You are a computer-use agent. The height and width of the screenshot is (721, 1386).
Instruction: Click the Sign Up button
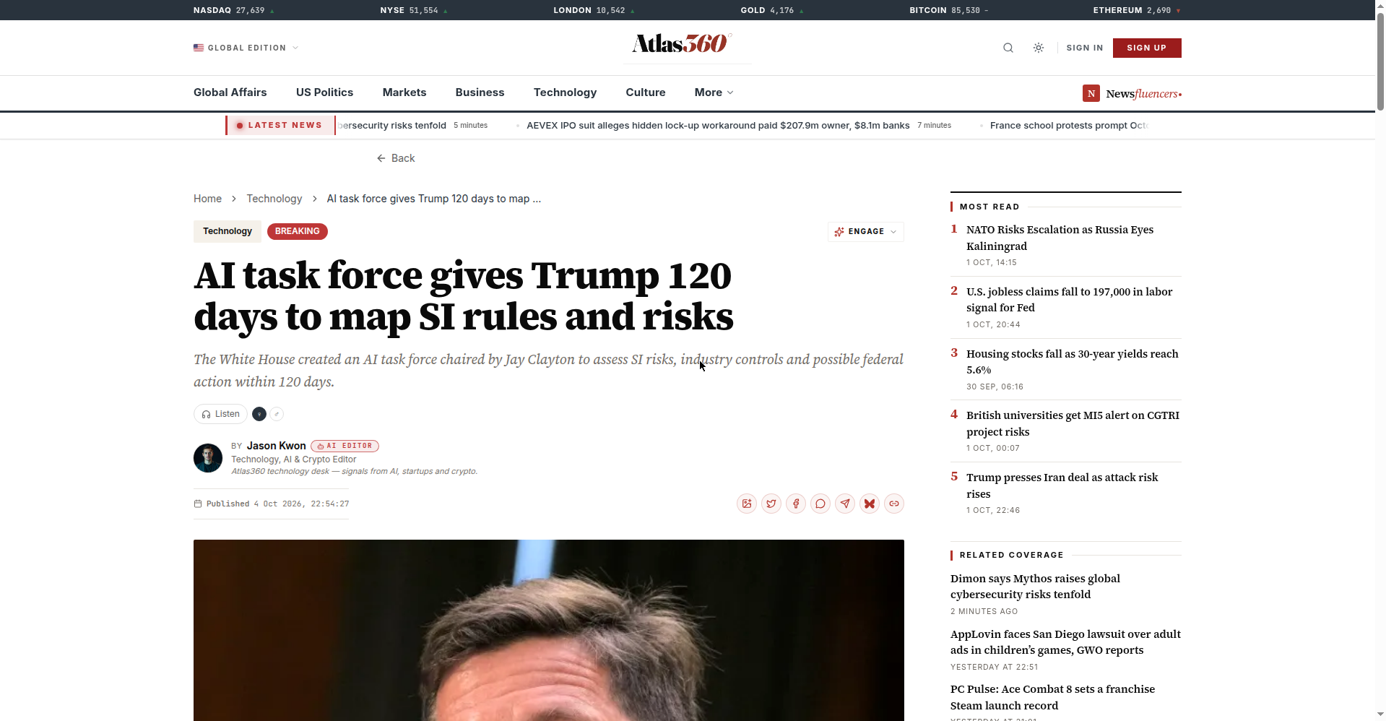tap(1147, 48)
